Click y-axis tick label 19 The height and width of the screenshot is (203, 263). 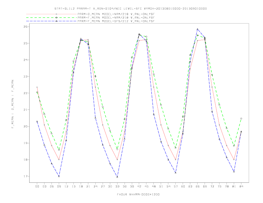[x=26, y=143]
